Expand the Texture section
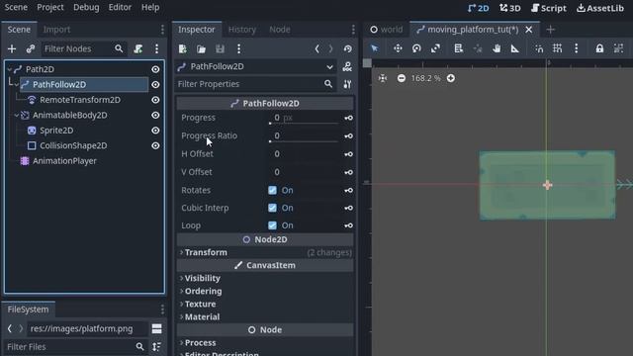 pos(265,305)
